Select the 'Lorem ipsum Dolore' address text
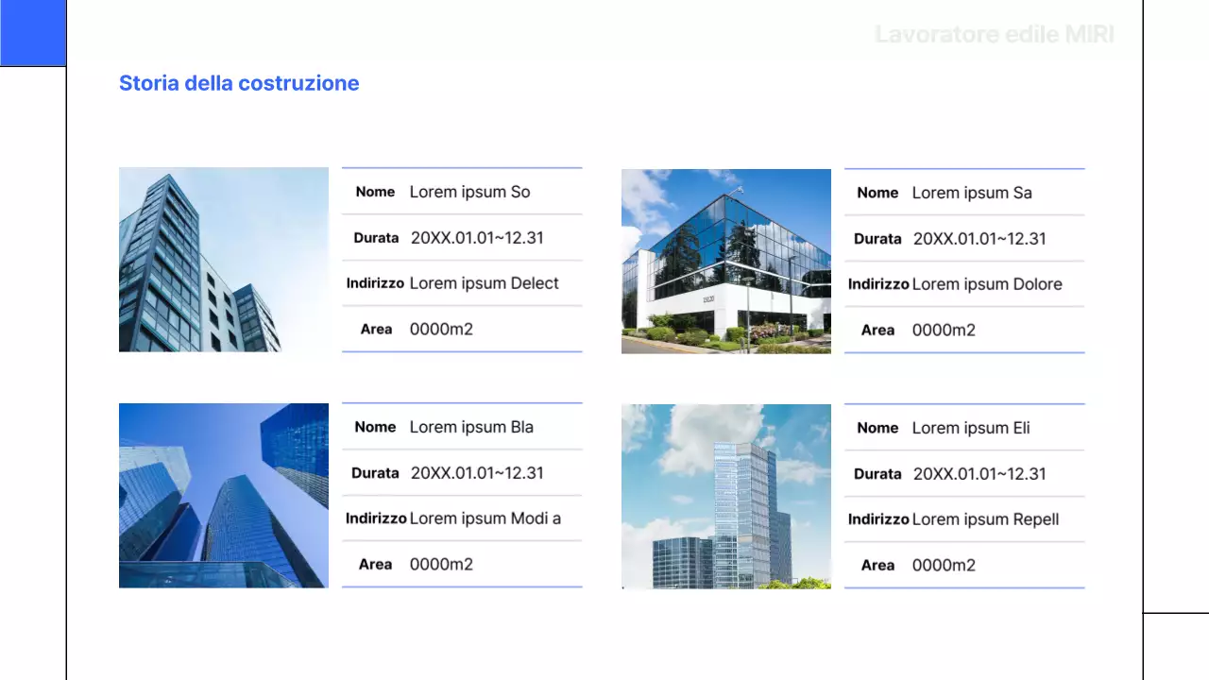The height and width of the screenshot is (680, 1209). tap(987, 284)
